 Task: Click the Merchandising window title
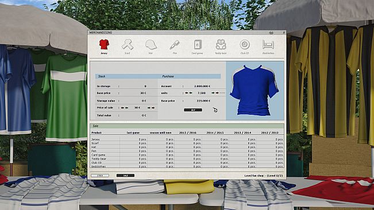(x=101, y=33)
